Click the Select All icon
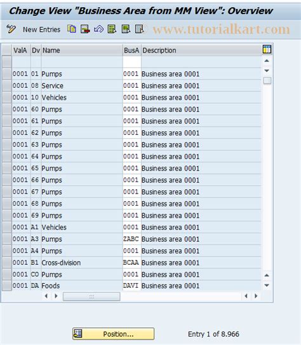301x345 pixels. 112,29
